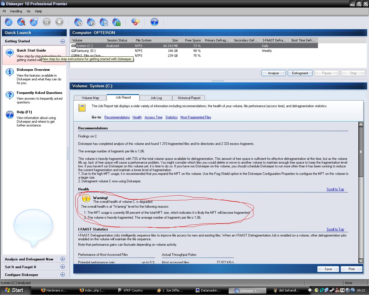This screenshot has width=369, height=295.
Task: Select the Samsung (E:) volume row
Action: [194, 51]
